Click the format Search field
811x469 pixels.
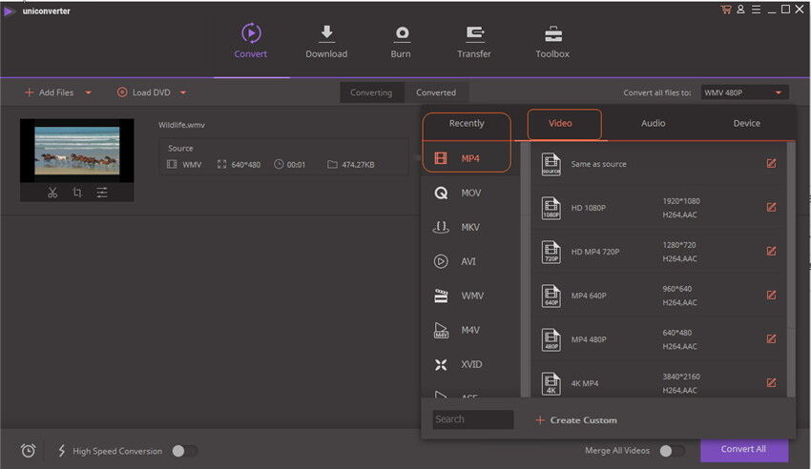(473, 419)
